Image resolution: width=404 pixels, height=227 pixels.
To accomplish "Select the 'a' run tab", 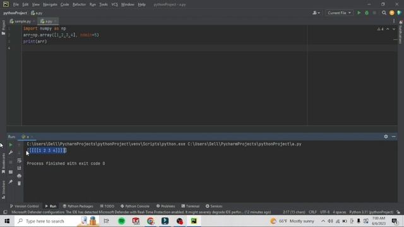I will (27, 137).
